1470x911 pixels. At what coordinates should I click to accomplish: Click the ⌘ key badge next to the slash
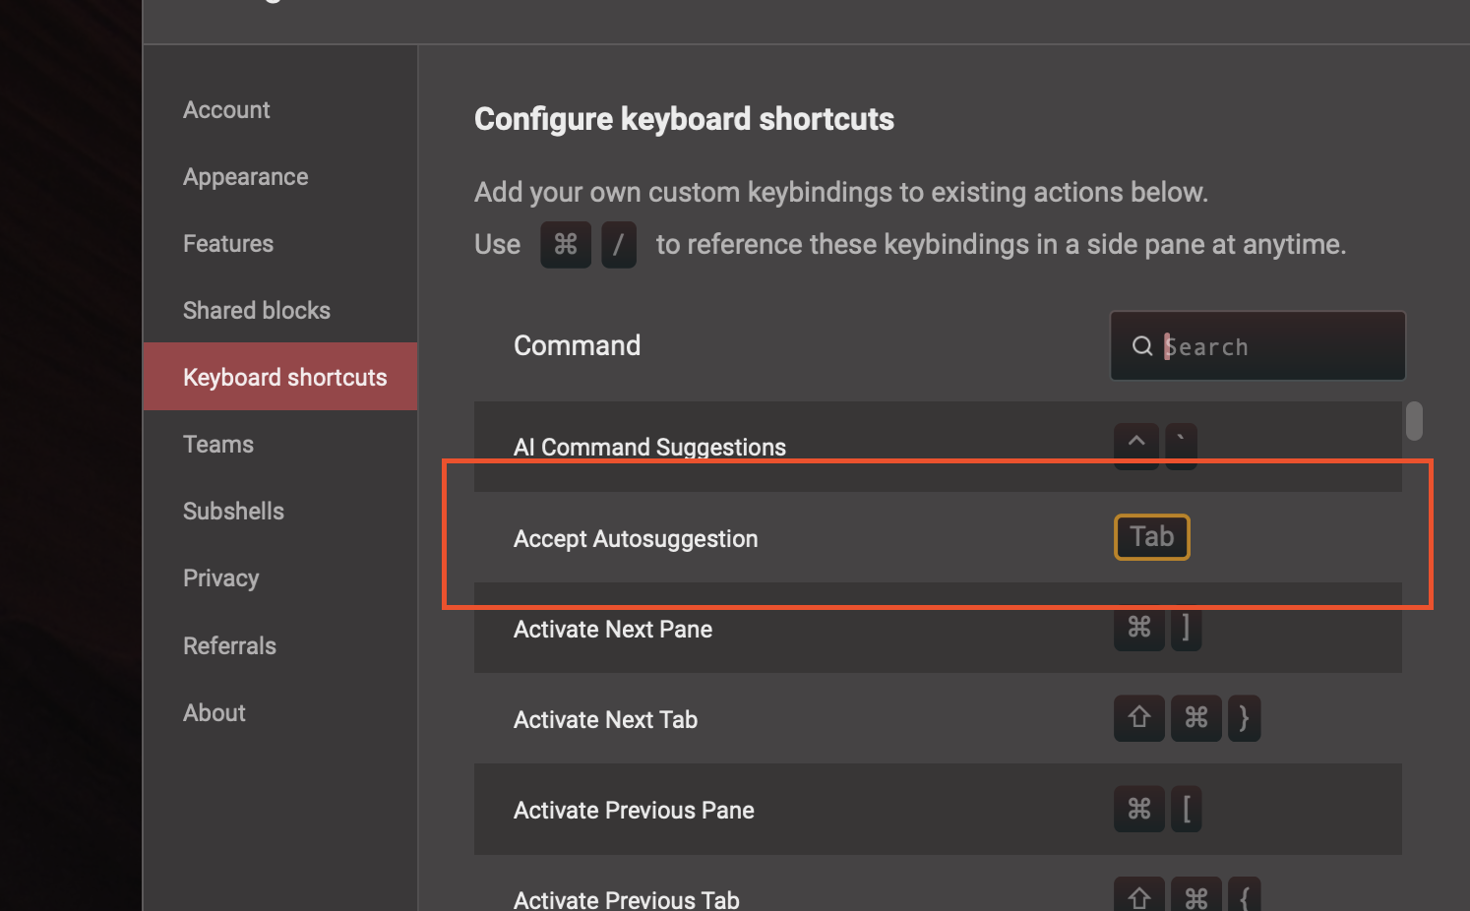pyautogui.click(x=565, y=244)
